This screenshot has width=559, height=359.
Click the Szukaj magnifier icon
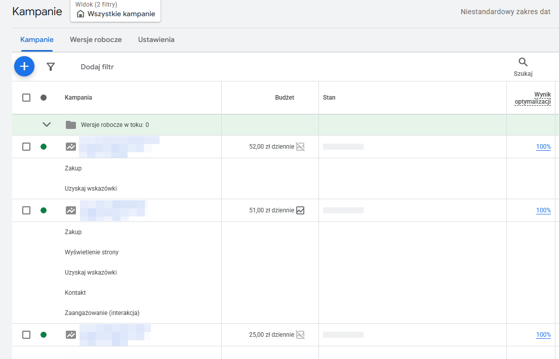pyautogui.click(x=523, y=62)
